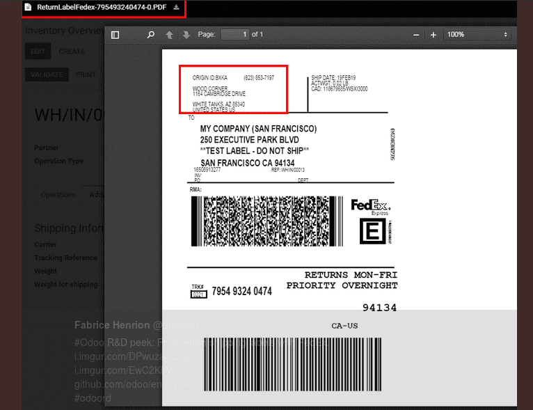Viewport: 533px width, 410px height.
Task: Click PRINT button in background Odoo form
Action: coord(86,74)
